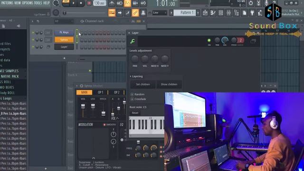Click Reset under Root note

point(135,113)
